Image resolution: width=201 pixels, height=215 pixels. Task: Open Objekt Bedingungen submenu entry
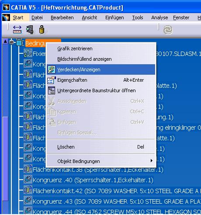101,161
